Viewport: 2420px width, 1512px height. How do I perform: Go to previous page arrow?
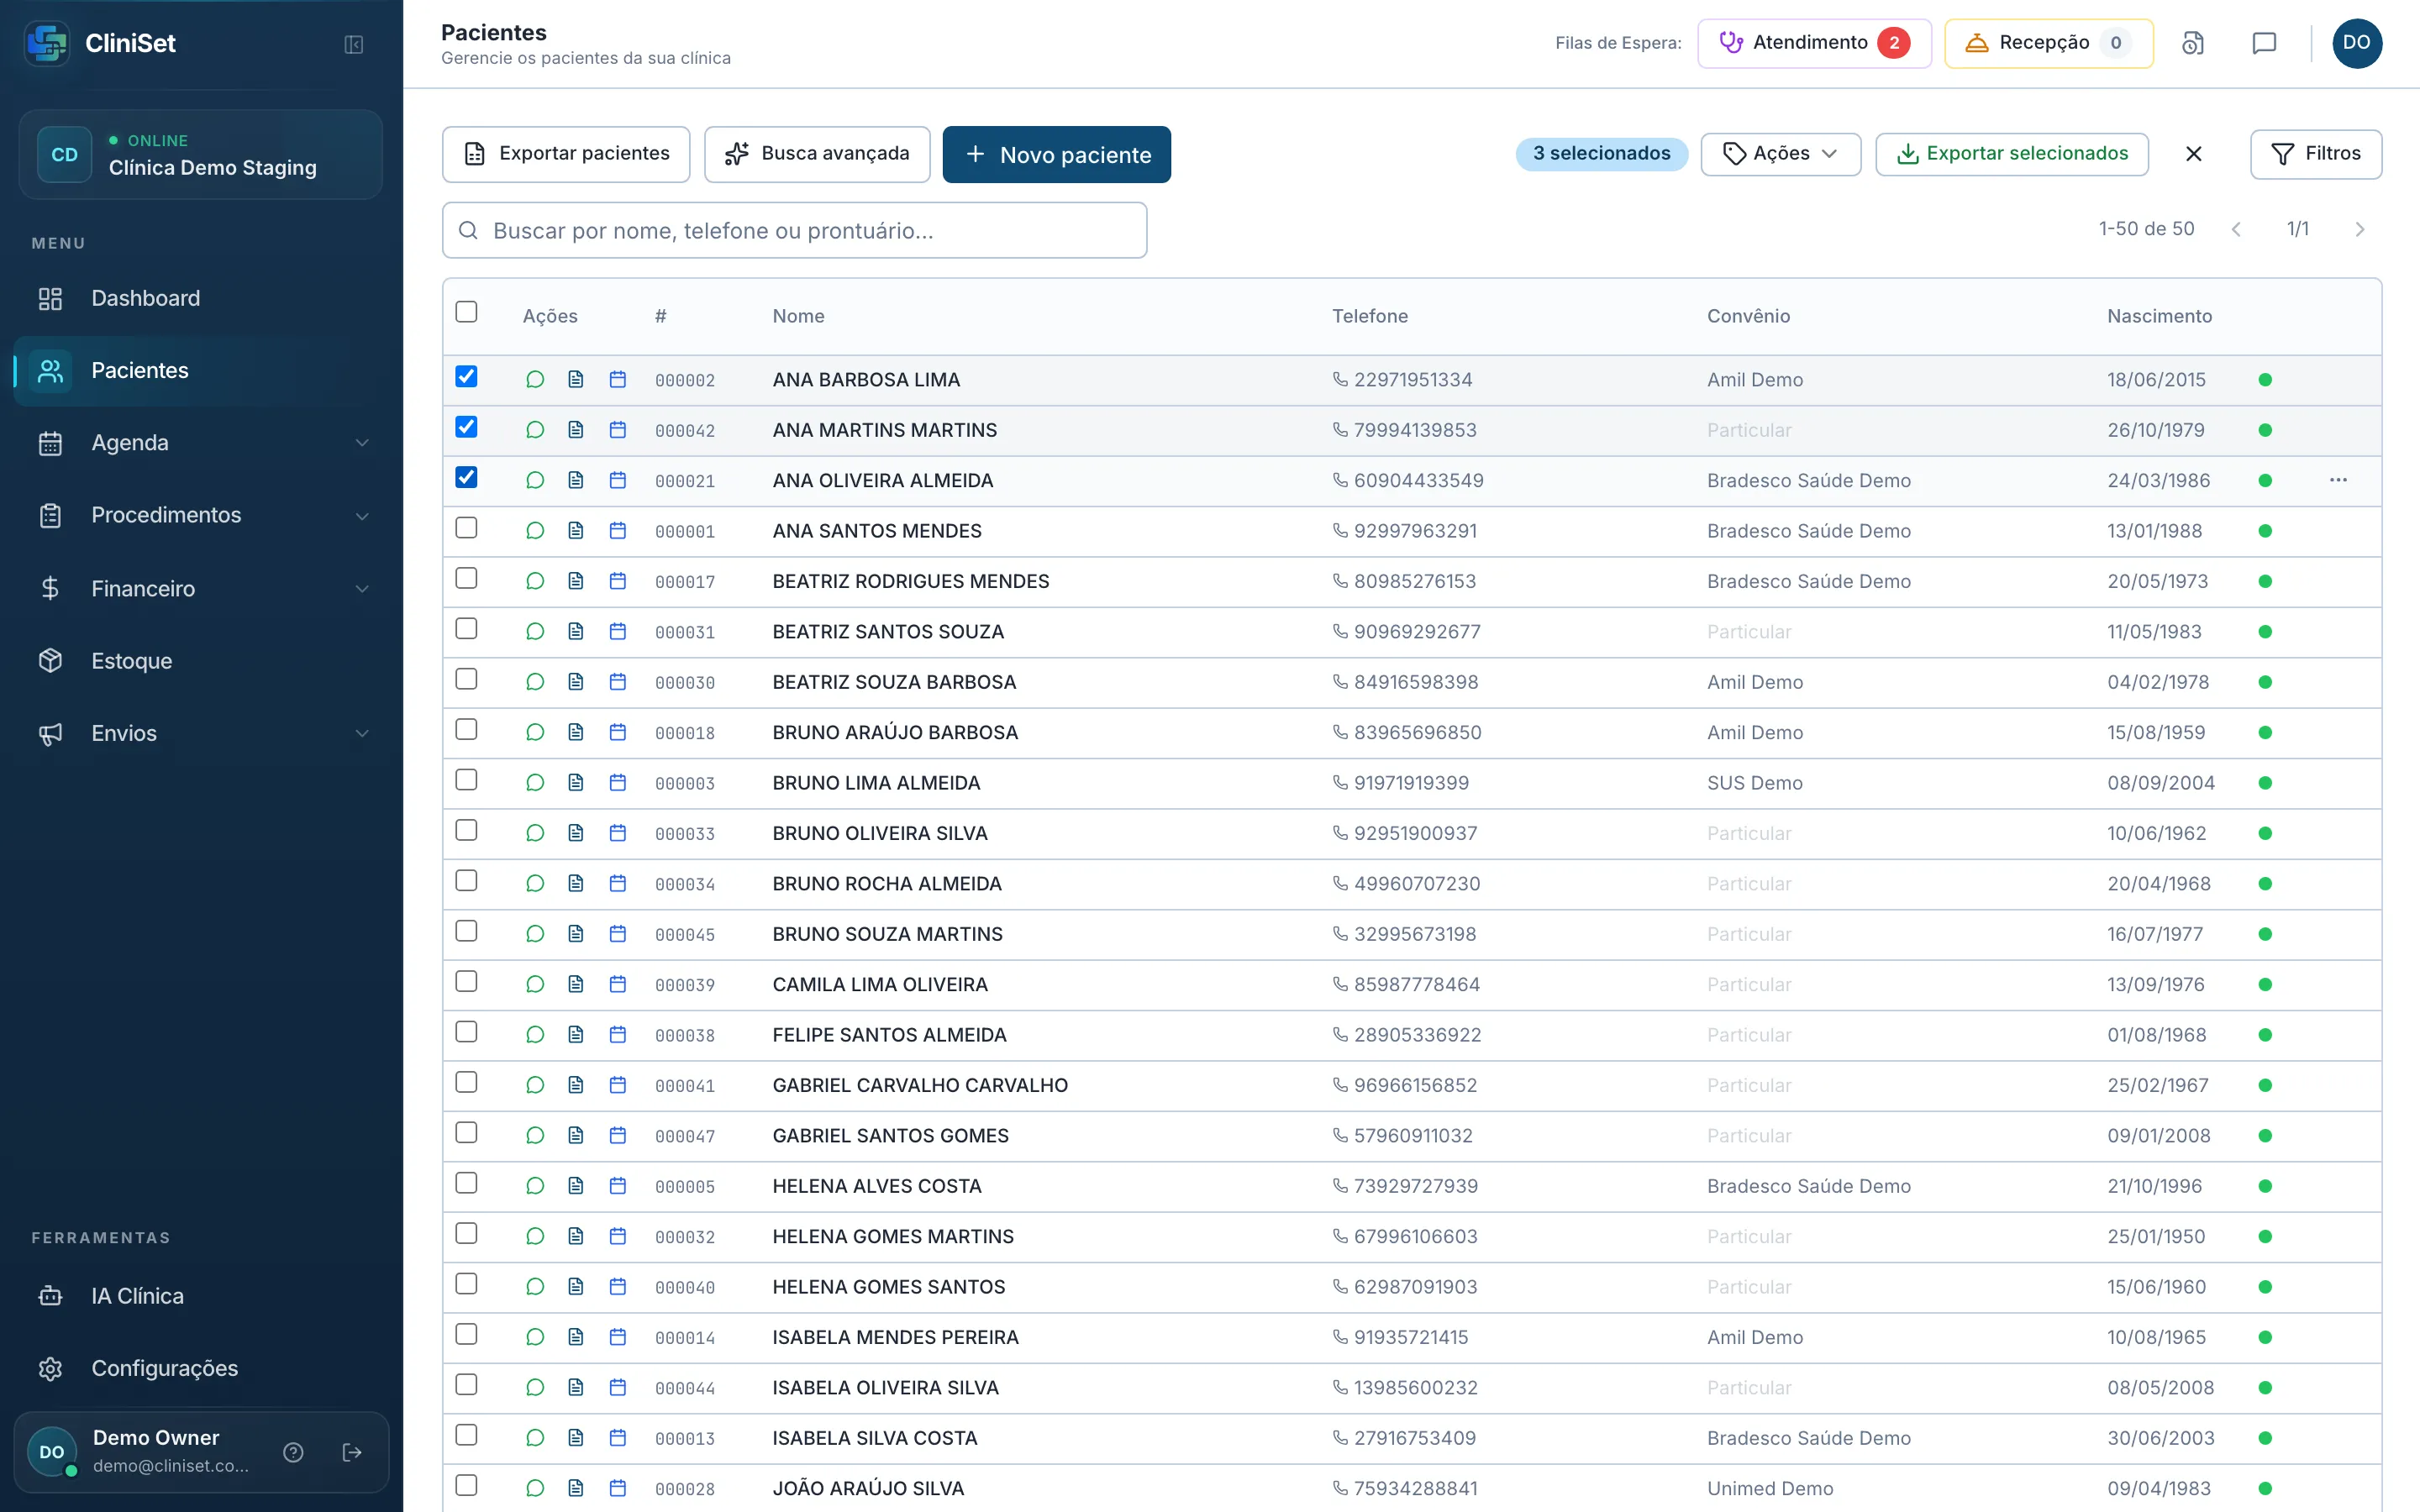tap(2236, 230)
